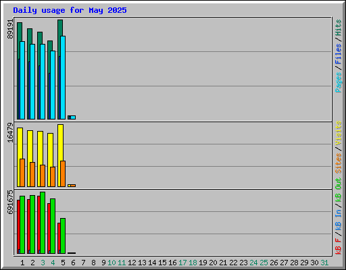Click green day 24 on the x-axis
Viewport: 346px width, 270px height.
coord(253,263)
